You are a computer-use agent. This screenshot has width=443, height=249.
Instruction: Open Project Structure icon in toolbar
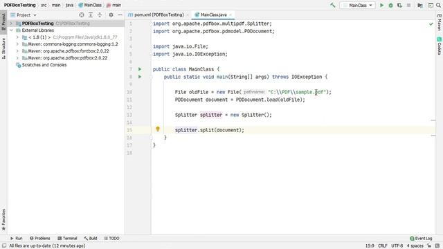click(x=420, y=5)
